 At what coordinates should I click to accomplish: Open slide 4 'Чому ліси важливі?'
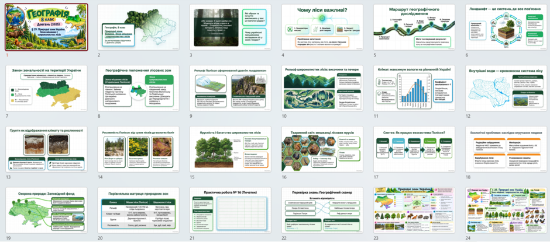tap(322, 27)
